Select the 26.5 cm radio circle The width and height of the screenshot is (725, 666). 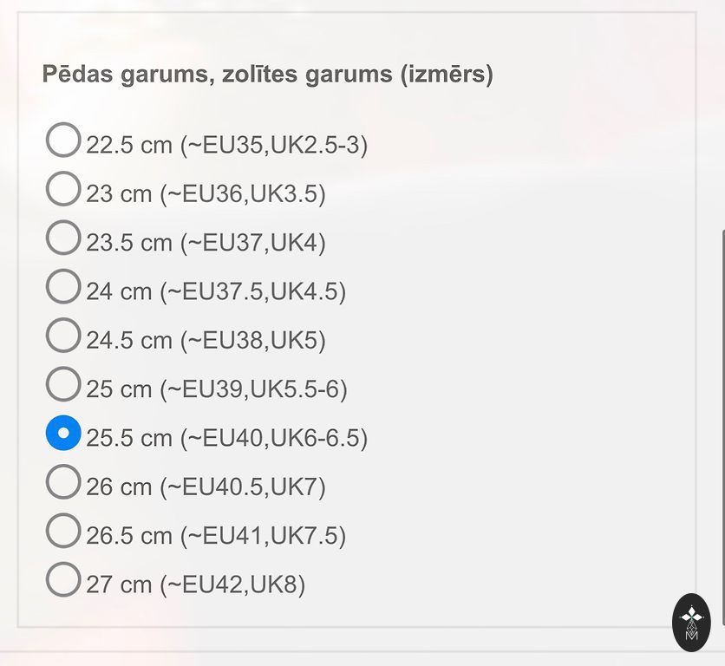[63, 531]
